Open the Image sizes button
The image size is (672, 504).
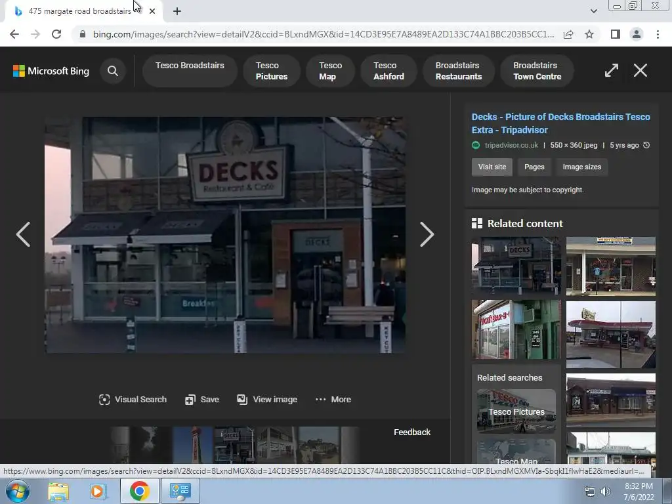[581, 167]
